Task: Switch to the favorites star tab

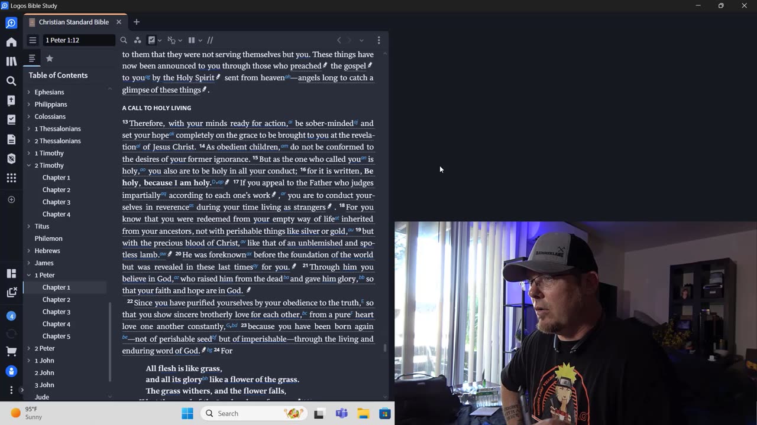Action: (x=50, y=58)
